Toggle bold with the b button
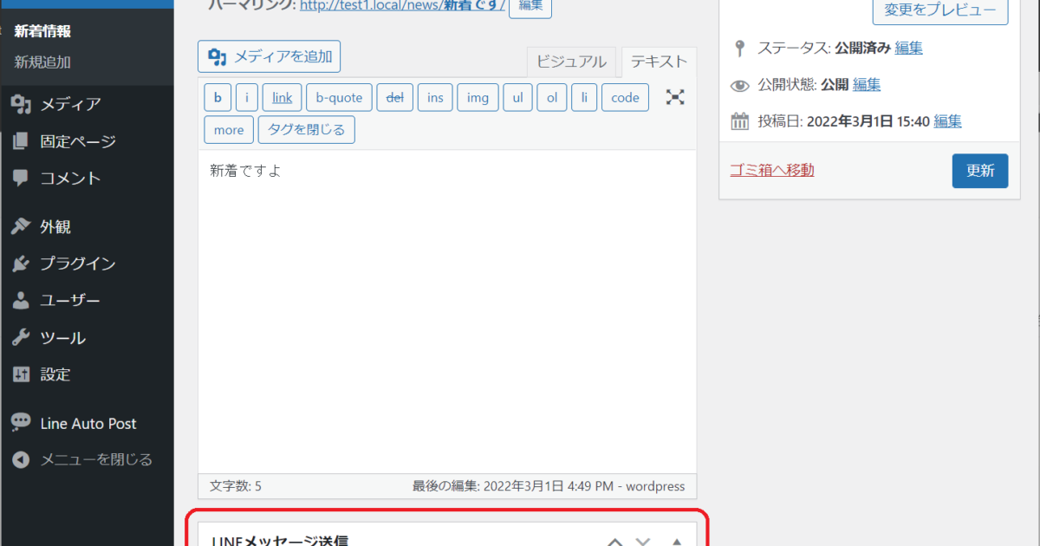The height and width of the screenshot is (546, 1040). pos(218,97)
